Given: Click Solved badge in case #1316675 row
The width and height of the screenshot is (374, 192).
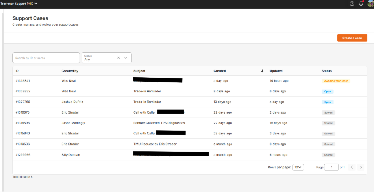Looking at the screenshot, I should tap(328, 112).
